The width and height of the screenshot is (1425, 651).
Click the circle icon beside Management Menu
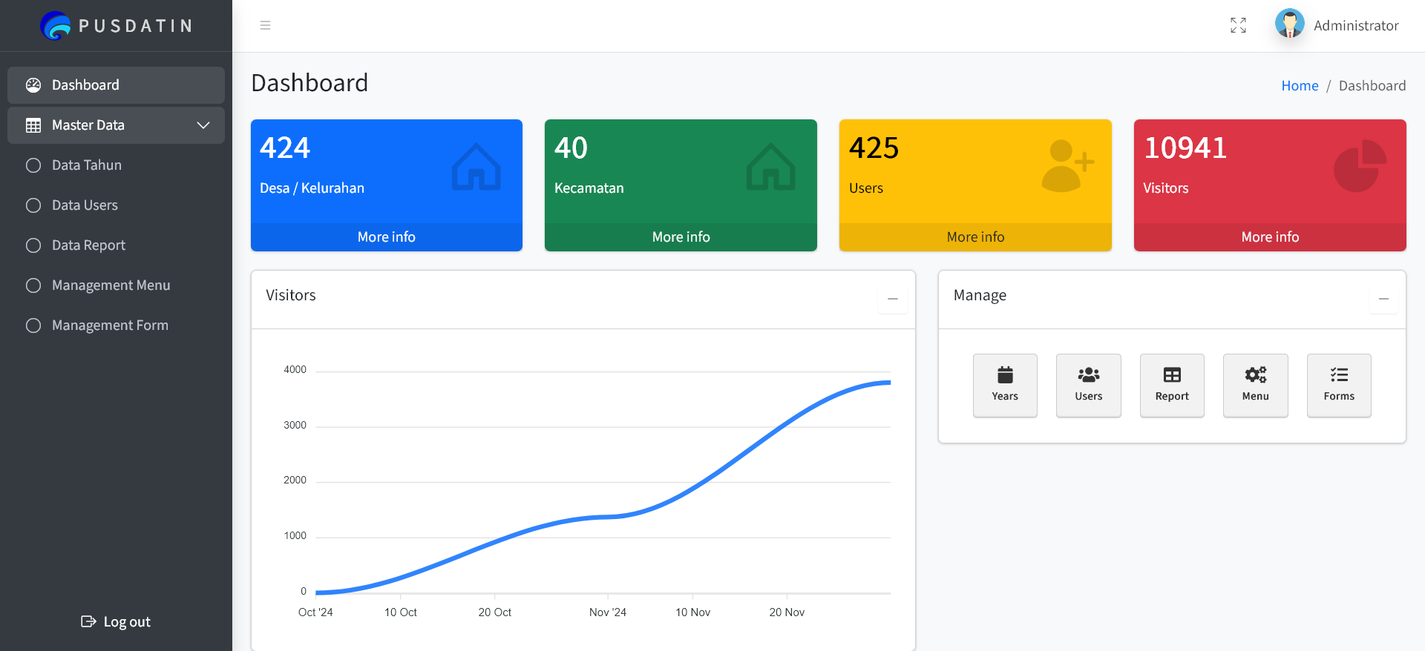pos(33,285)
